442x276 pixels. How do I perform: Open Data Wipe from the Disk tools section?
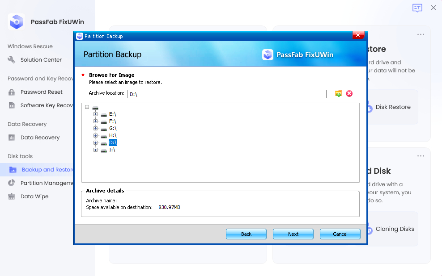(x=34, y=196)
